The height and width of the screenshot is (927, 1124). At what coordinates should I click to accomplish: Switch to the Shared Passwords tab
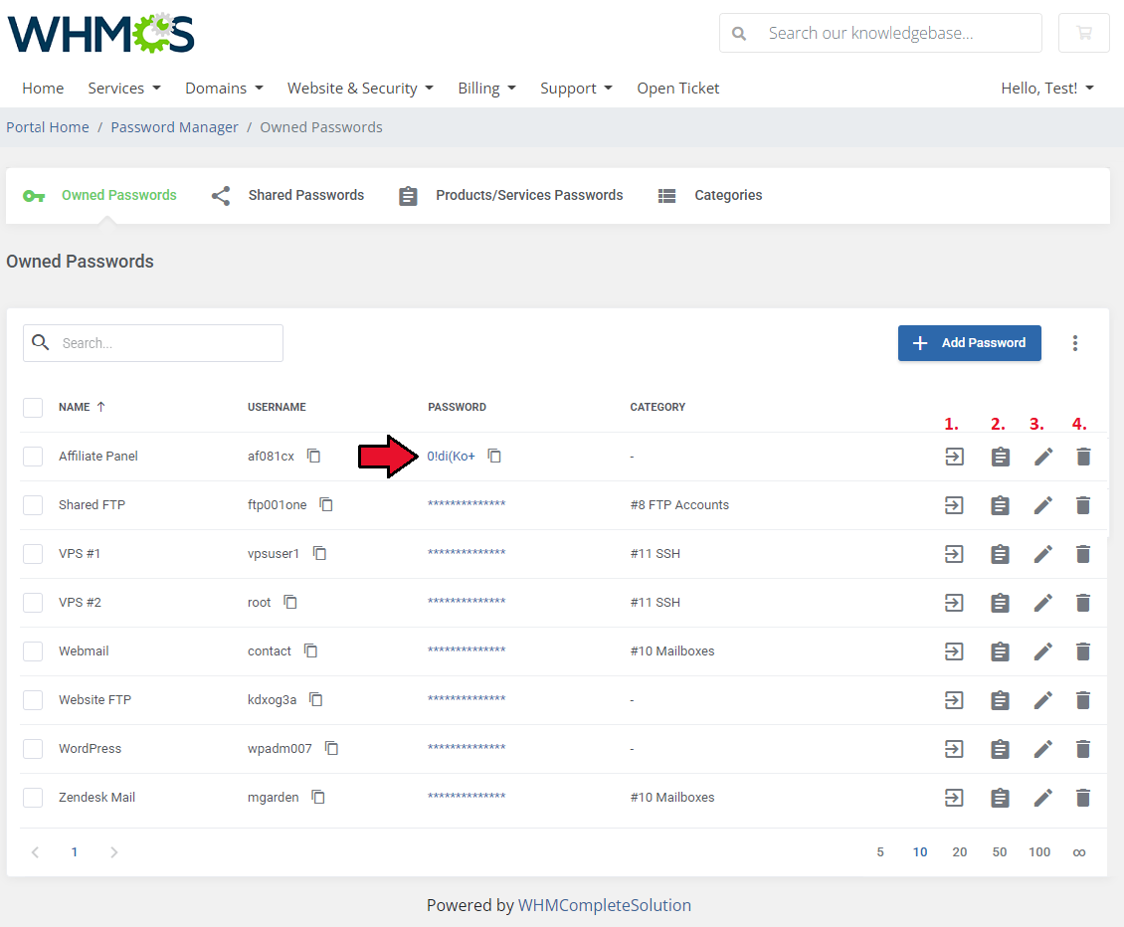point(288,195)
